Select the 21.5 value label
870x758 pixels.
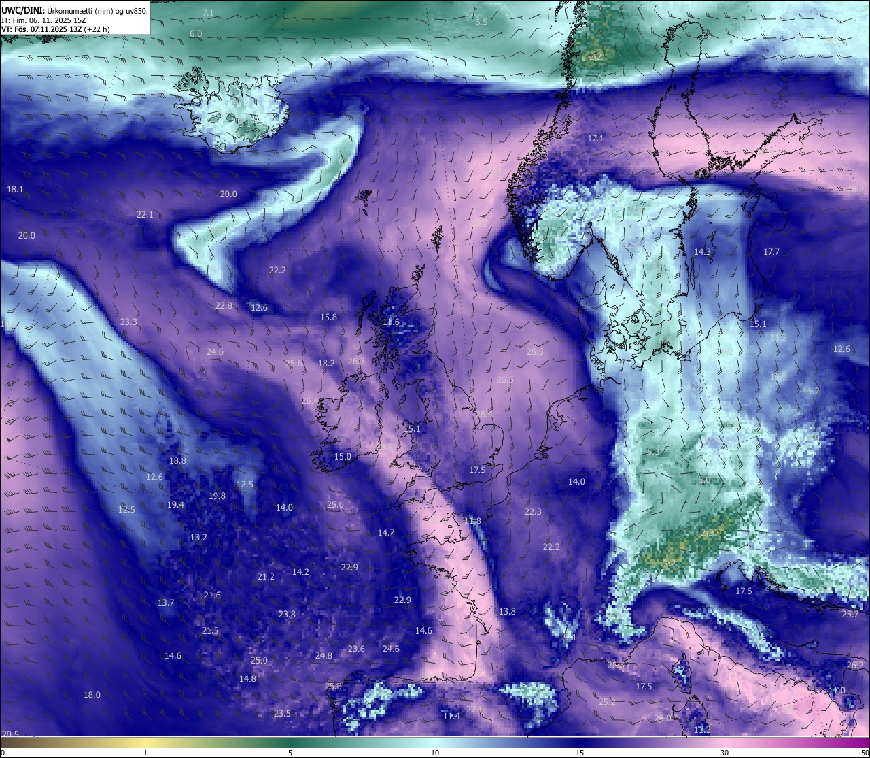pos(210,631)
